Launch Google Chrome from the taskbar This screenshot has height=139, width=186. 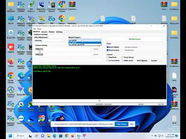[67, 136]
